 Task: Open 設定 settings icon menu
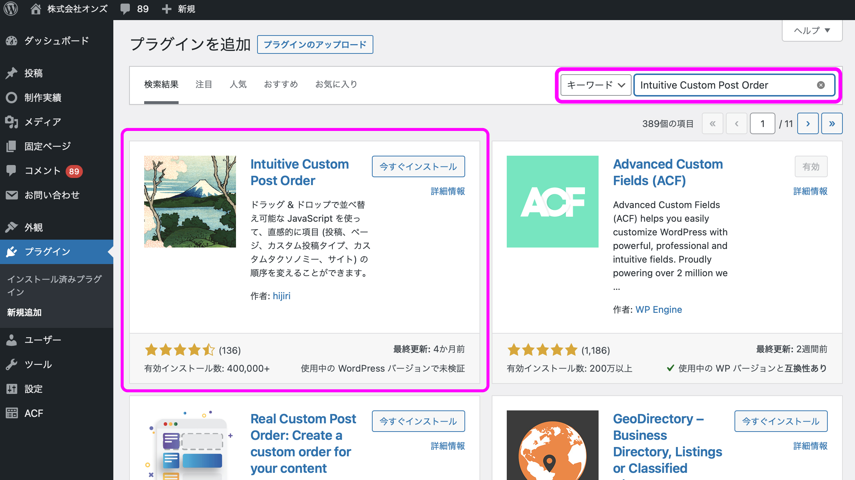pyautogui.click(x=11, y=389)
